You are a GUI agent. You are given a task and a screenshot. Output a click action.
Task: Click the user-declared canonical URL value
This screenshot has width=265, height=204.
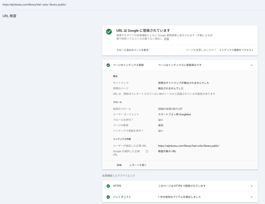(189, 146)
